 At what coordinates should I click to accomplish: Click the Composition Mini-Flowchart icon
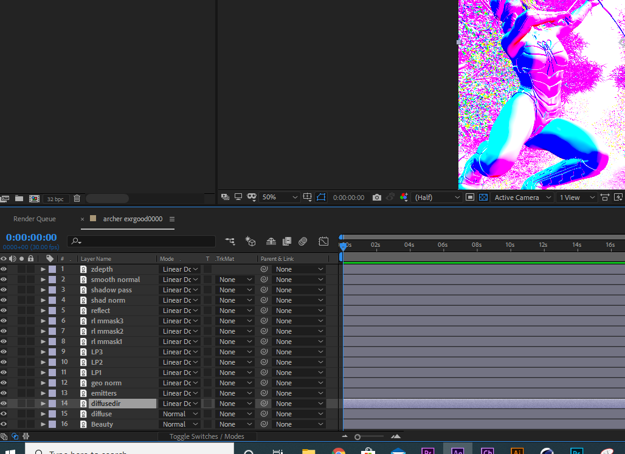point(230,241)
